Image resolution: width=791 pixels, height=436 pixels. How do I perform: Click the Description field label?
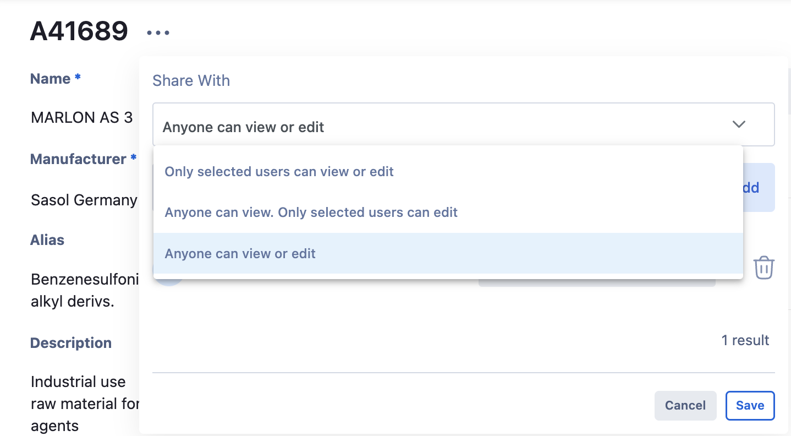[71, 343]
